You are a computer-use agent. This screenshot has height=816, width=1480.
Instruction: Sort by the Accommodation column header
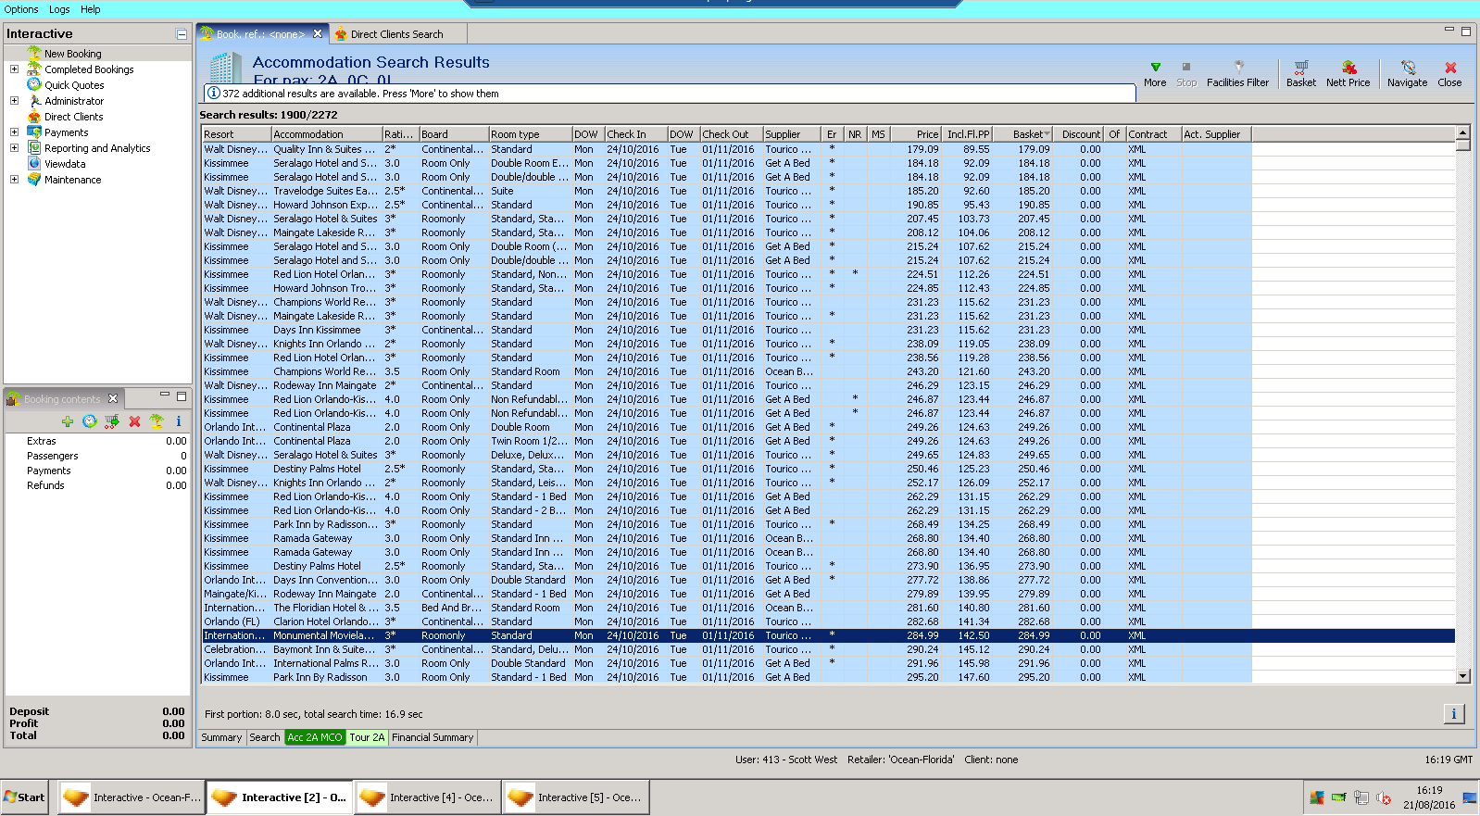pos(327,134)
